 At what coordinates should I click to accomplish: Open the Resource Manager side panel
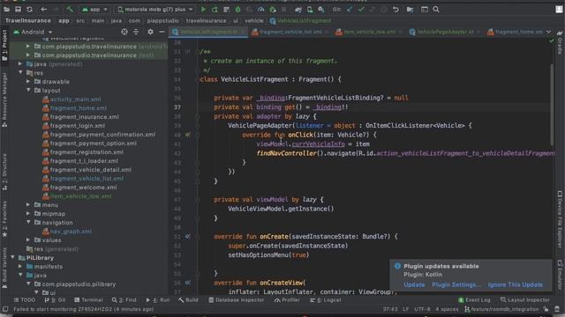[x=4, y=100]
